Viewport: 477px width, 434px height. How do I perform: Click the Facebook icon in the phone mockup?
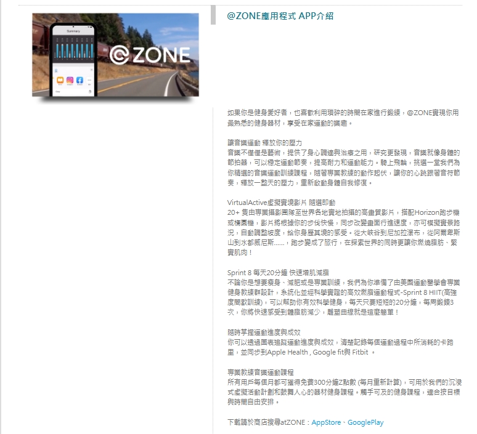(80, 80)
